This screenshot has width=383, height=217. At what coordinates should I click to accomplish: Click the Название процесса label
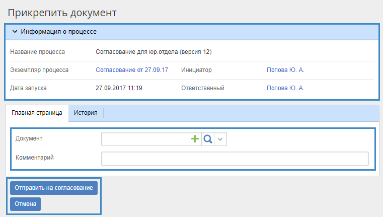[x=38, y=52]
